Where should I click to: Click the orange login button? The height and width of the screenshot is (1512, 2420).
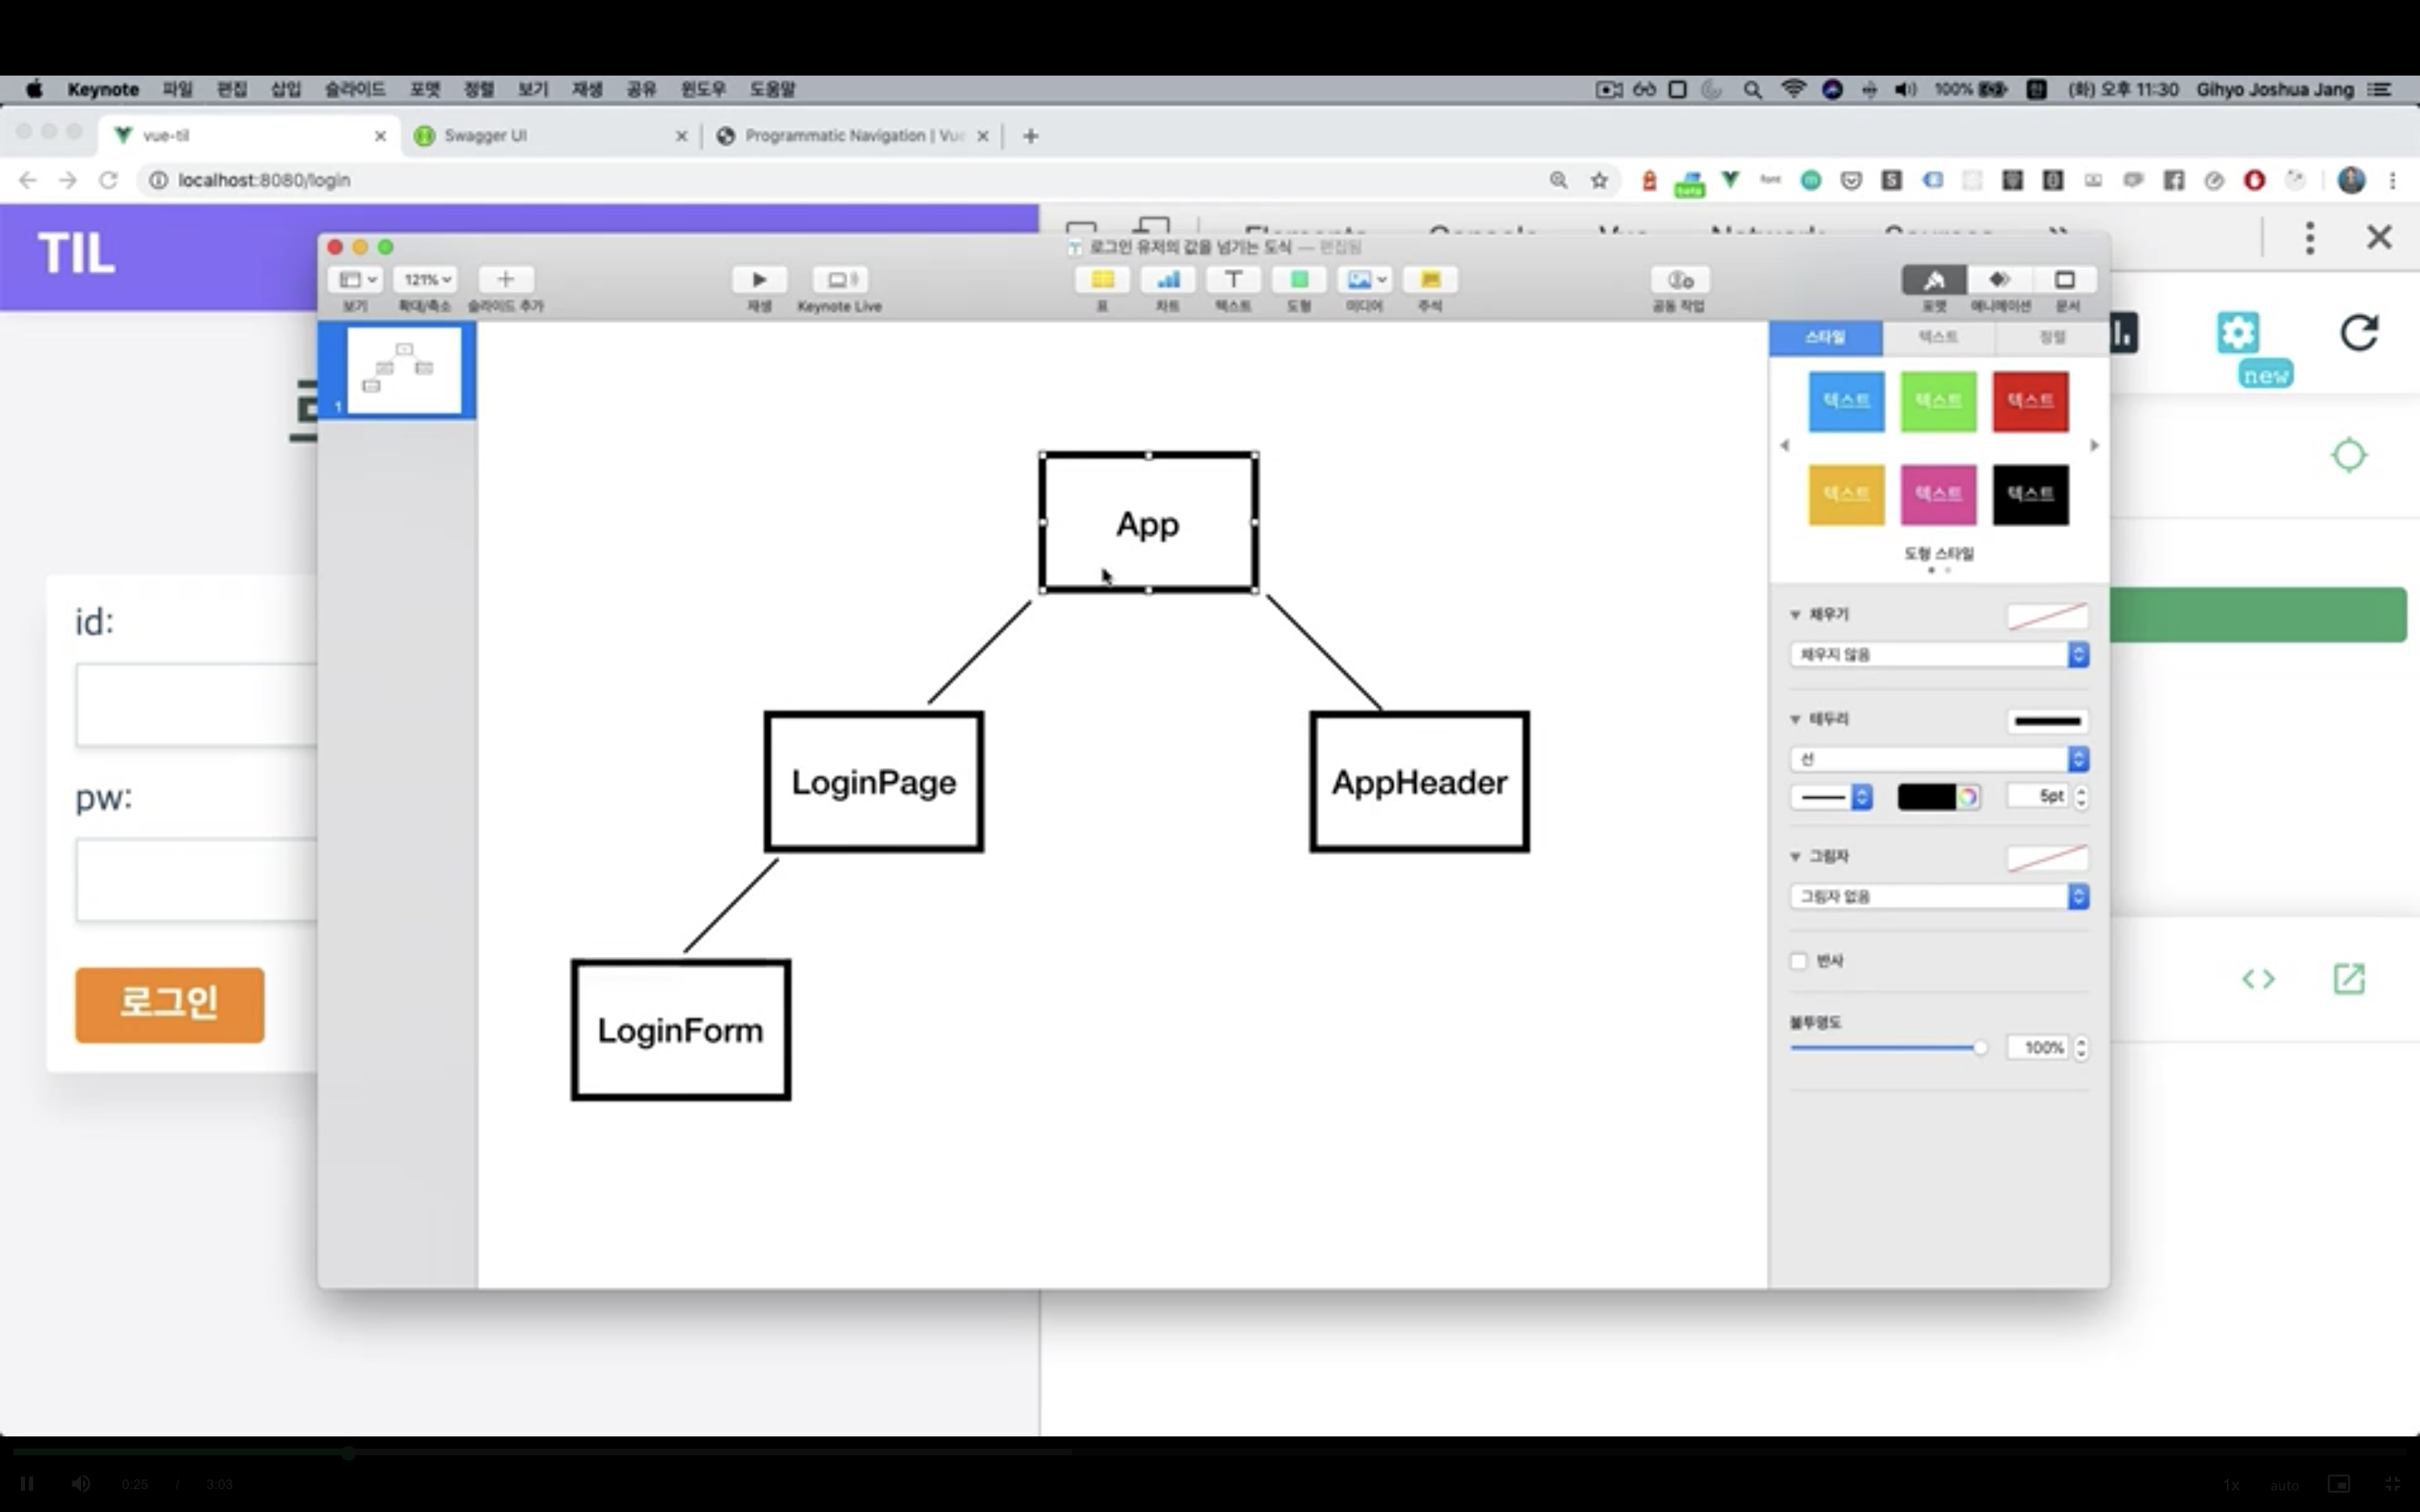[x=170, y=1004]
